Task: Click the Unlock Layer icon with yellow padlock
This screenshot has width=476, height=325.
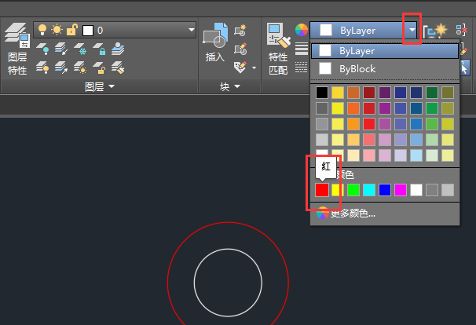Action: pyautogui.click(x=99, y=68)
